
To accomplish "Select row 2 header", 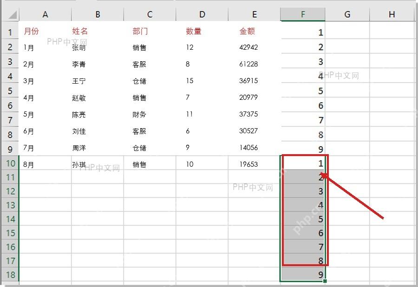I will coord(10,47).
